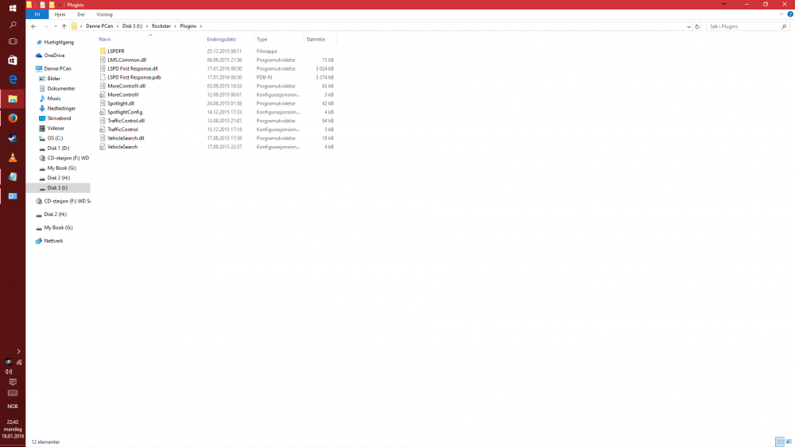Go forward with the forward arrow

tap(45, 26)
